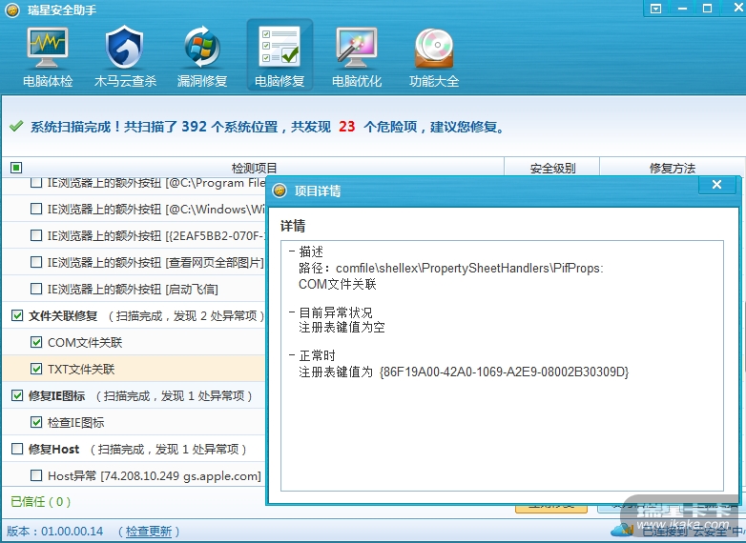Open the title bar dropdown menu button
This screenshot has height=543, width=746.
pos(656,9)
